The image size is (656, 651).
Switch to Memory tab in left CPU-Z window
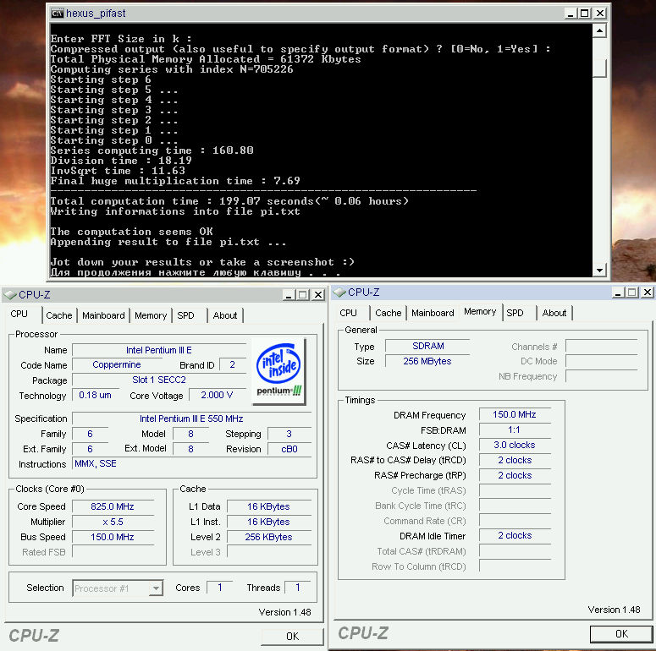click(151, 315)
